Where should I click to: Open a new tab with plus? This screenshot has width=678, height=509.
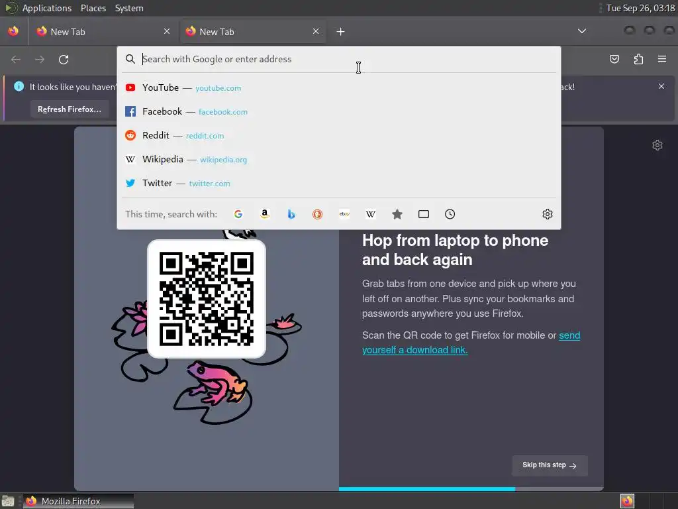tap(341, 32)
